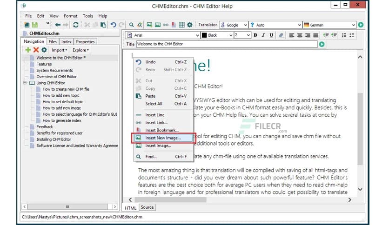
Task: Start translation with green play button beside German
Action: pos(361,25)
